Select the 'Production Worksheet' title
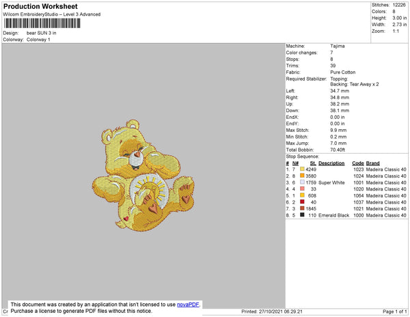The width and height of the screenshot is (410, 317). 40,7
